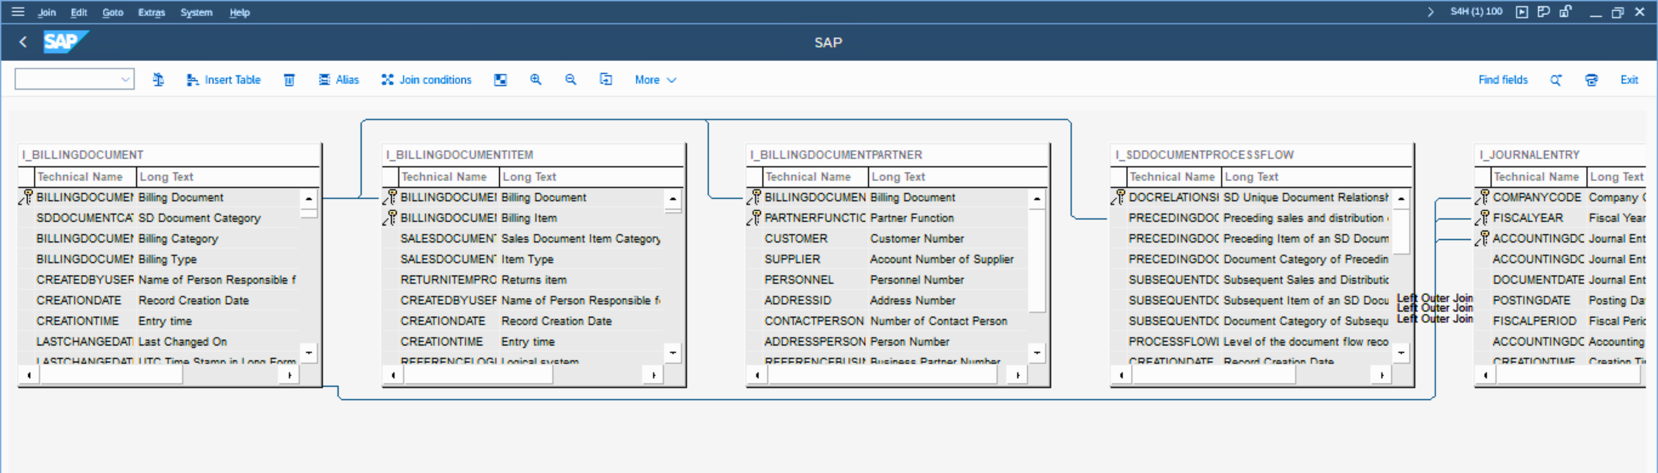Open the command field dropdown arrow
This screenshot has height=473, width=1658.
point(125,79)
